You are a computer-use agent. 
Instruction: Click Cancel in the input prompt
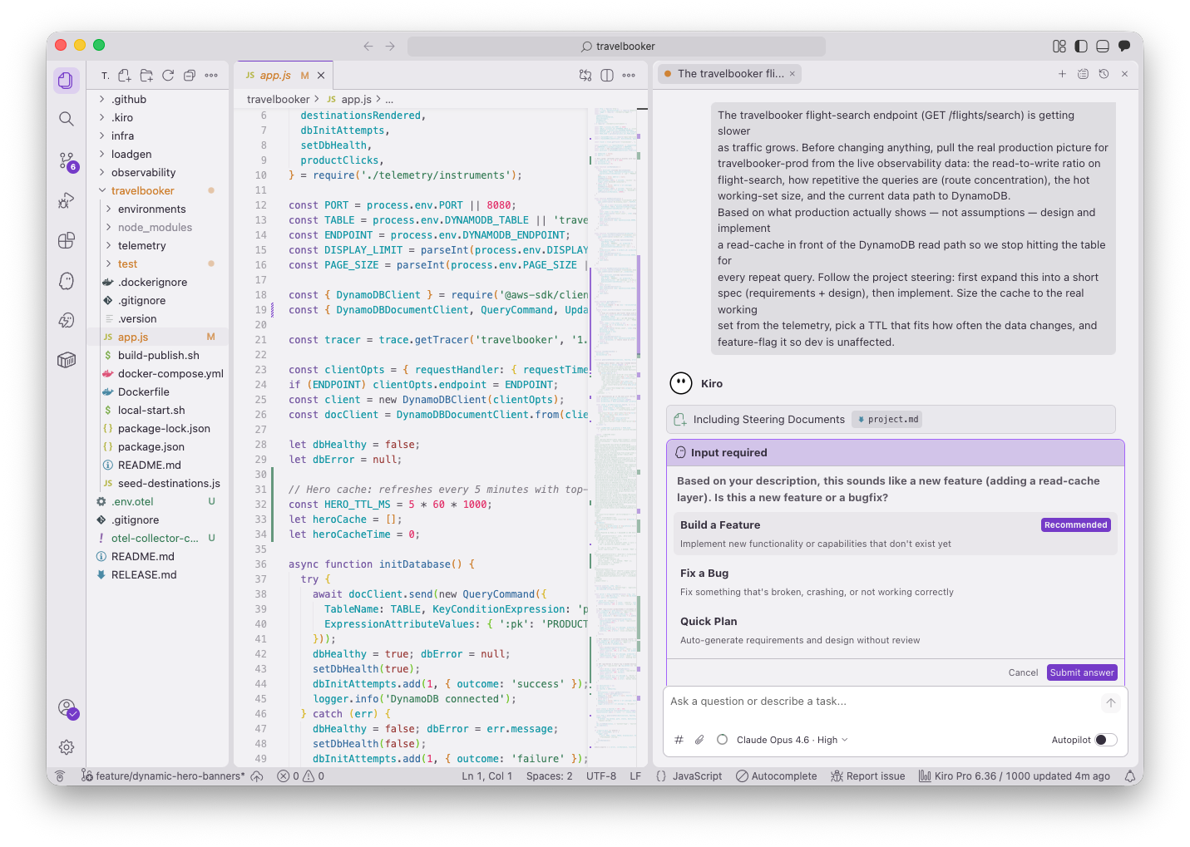coord(1023,672)
